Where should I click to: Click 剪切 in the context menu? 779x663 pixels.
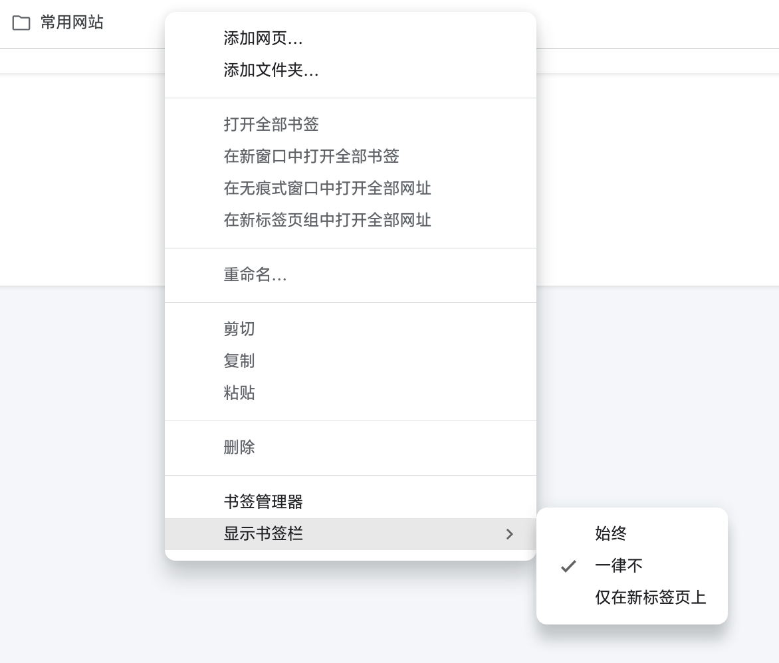coord(350,329)
